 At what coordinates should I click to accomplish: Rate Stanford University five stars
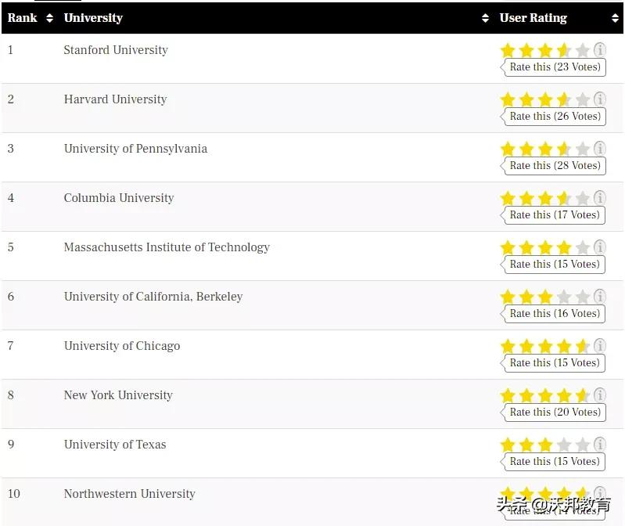583,51
